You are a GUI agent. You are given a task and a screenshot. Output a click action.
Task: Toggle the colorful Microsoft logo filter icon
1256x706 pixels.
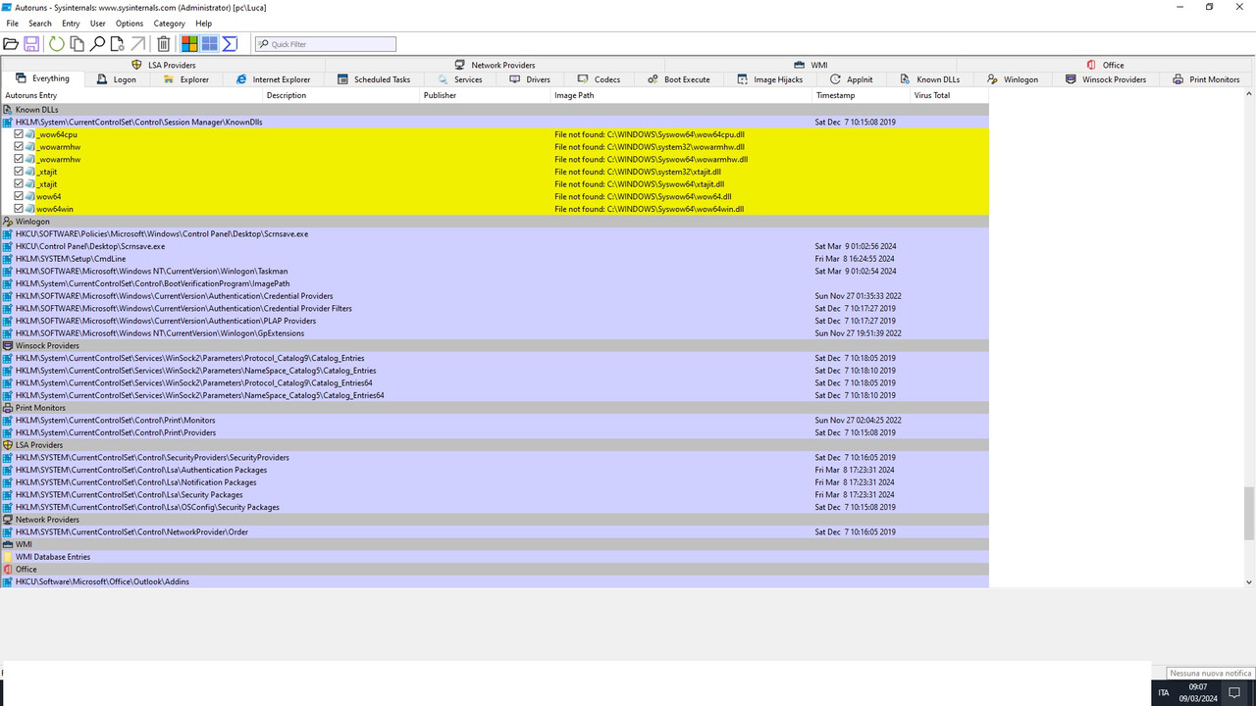click(189, 44)
